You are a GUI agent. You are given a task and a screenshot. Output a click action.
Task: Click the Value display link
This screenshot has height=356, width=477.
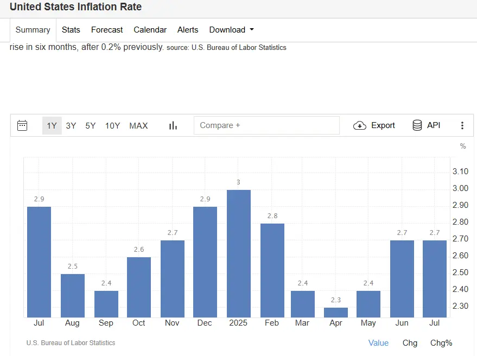coord(378,342)
